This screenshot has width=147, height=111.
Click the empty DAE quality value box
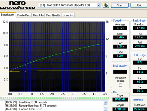pos(120,72)
